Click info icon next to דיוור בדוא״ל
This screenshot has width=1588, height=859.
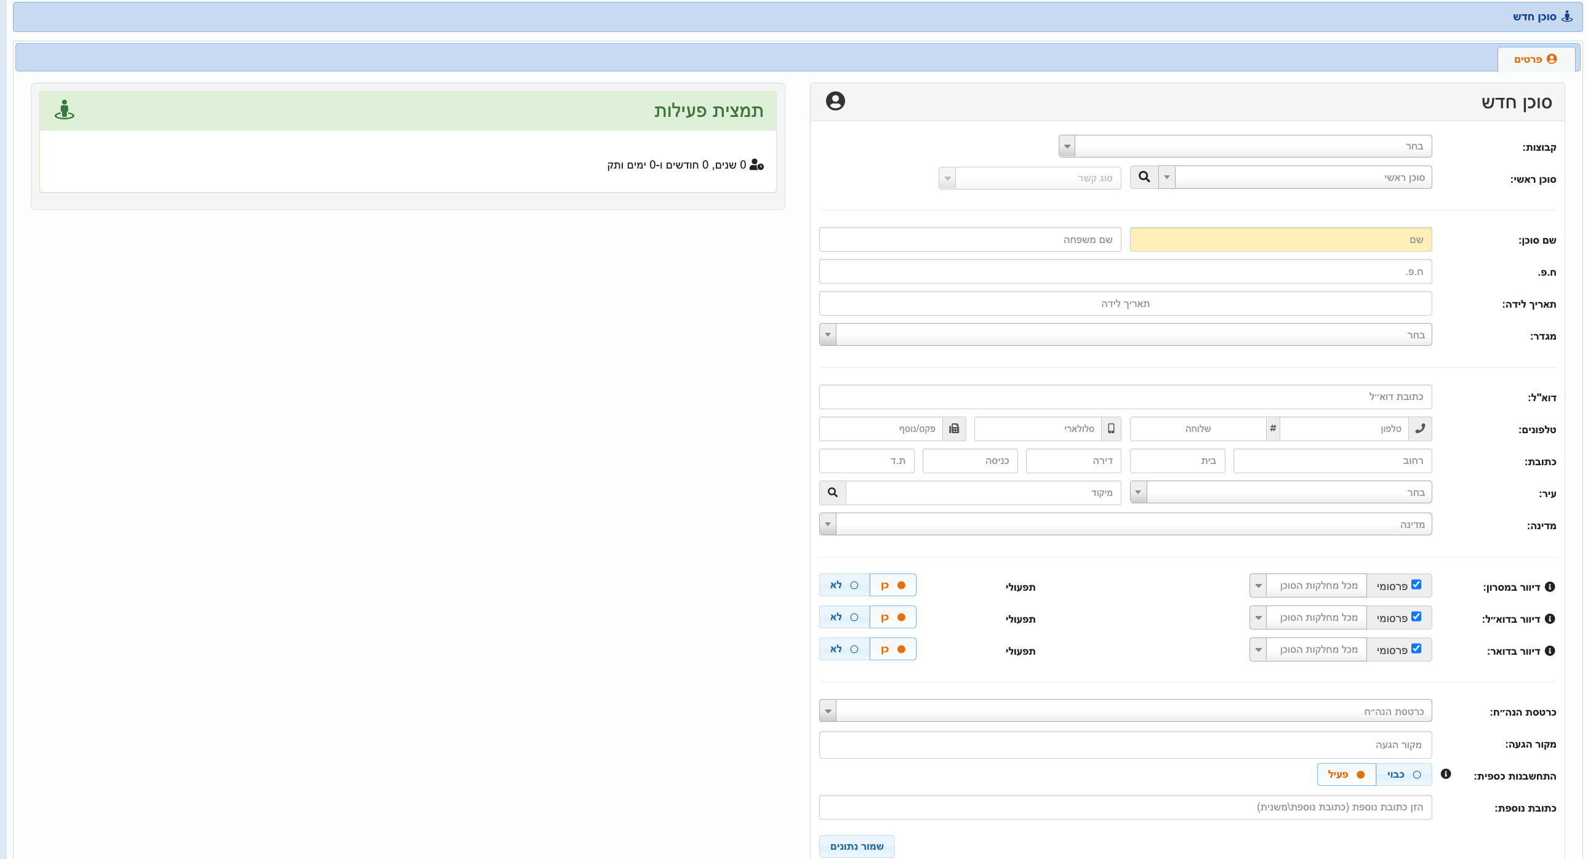[x=1550, y=618]
